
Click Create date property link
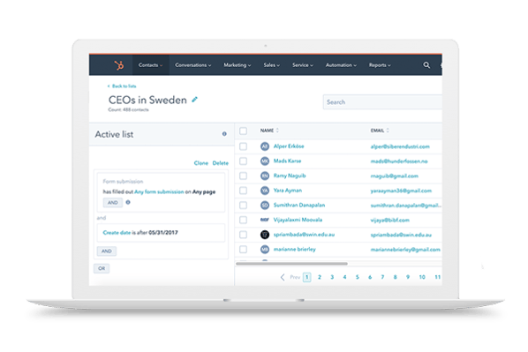[117, 233]
